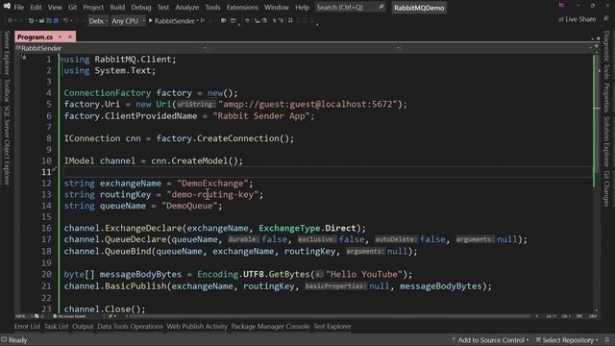Open the Web Publish Activity tab

pyautogui.click(x=197, y=327)
